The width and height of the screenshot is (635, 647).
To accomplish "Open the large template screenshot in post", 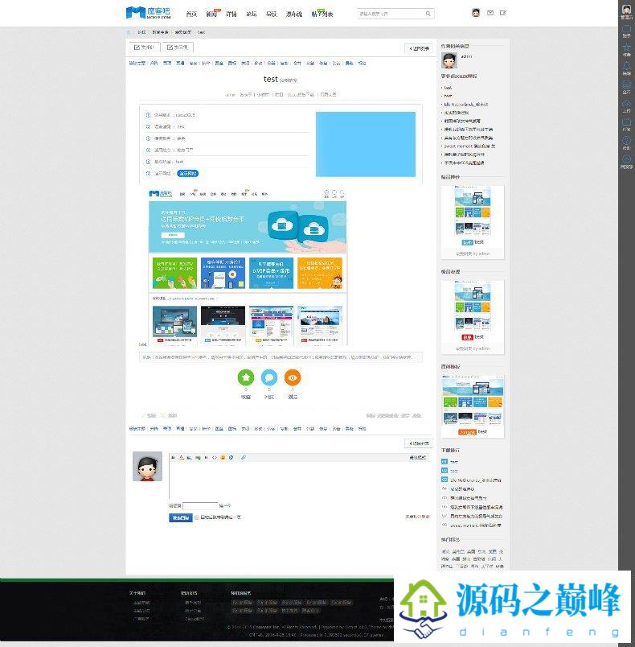I will (248, 266).
